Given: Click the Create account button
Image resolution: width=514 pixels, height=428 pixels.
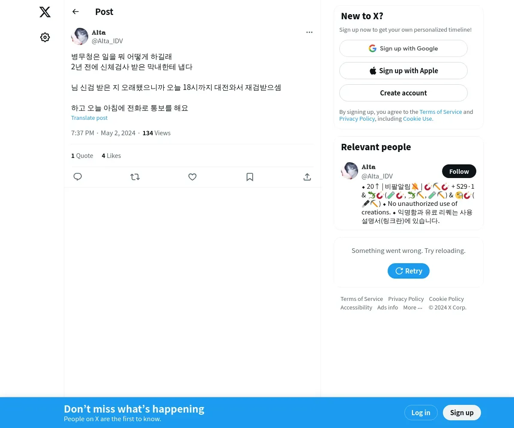Looking at the screenshot, I should [403, 93].
